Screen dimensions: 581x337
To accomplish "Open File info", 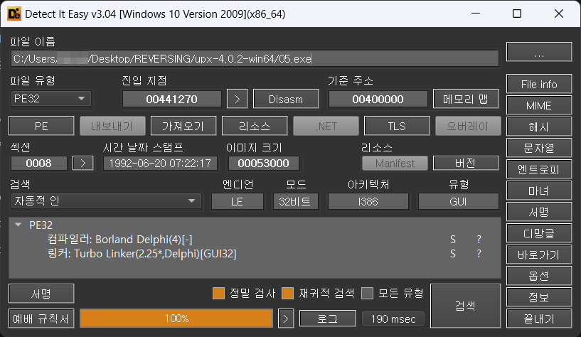I will click(539, 85).
